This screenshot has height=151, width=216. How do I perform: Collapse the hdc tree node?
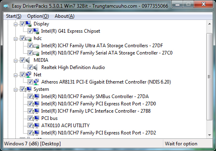click(15, 39)
